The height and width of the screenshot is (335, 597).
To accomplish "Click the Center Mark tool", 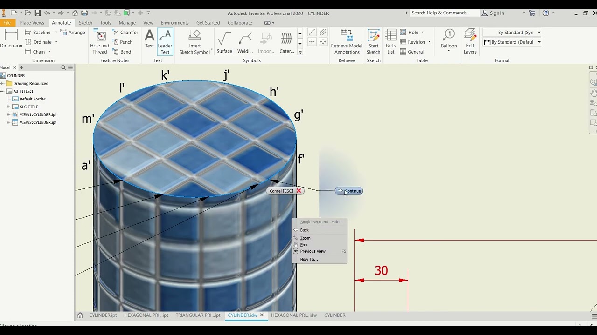I will 312,42.
